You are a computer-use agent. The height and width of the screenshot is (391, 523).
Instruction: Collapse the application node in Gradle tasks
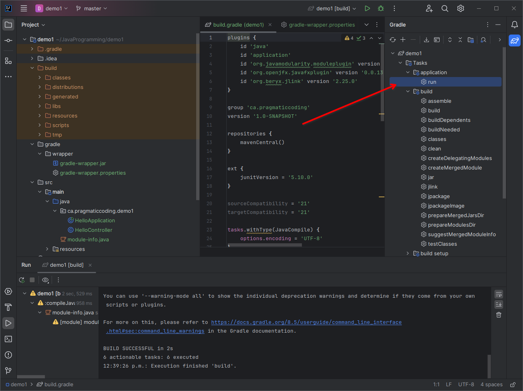[408, 73]
